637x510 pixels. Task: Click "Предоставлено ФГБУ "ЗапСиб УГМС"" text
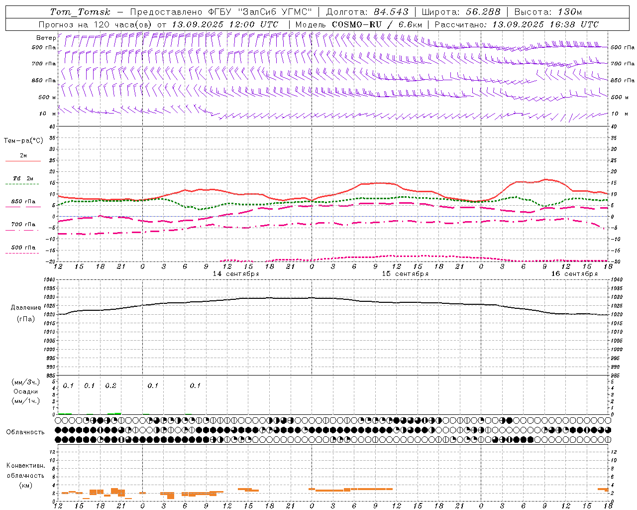click(x=221, y=12)
